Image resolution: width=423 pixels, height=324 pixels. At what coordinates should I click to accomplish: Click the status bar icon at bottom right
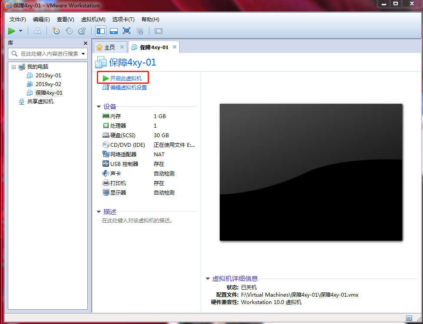tap(409, 318)
